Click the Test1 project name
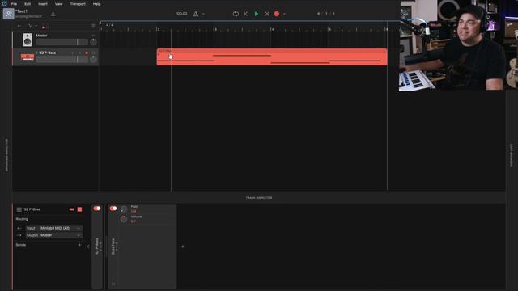The height and width of the screenshot is (291, 518). (22, 11)
